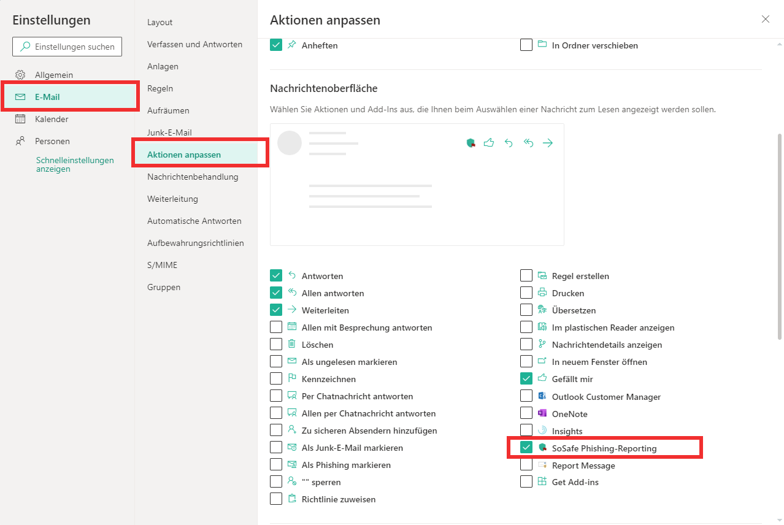Click the thumbs-up Like icon in preview
Viewport: 784px width, 525px height.
point(489,143)
